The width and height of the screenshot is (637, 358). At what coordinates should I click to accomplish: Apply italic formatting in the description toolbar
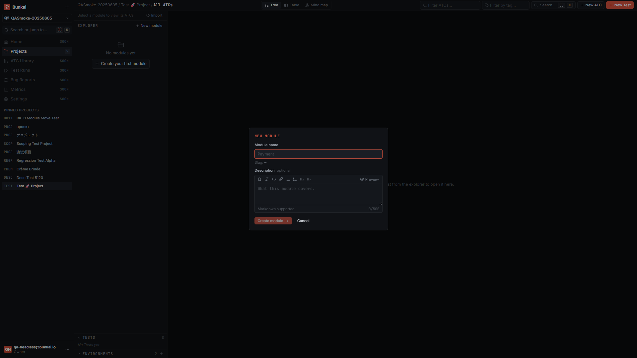[267, 179]
